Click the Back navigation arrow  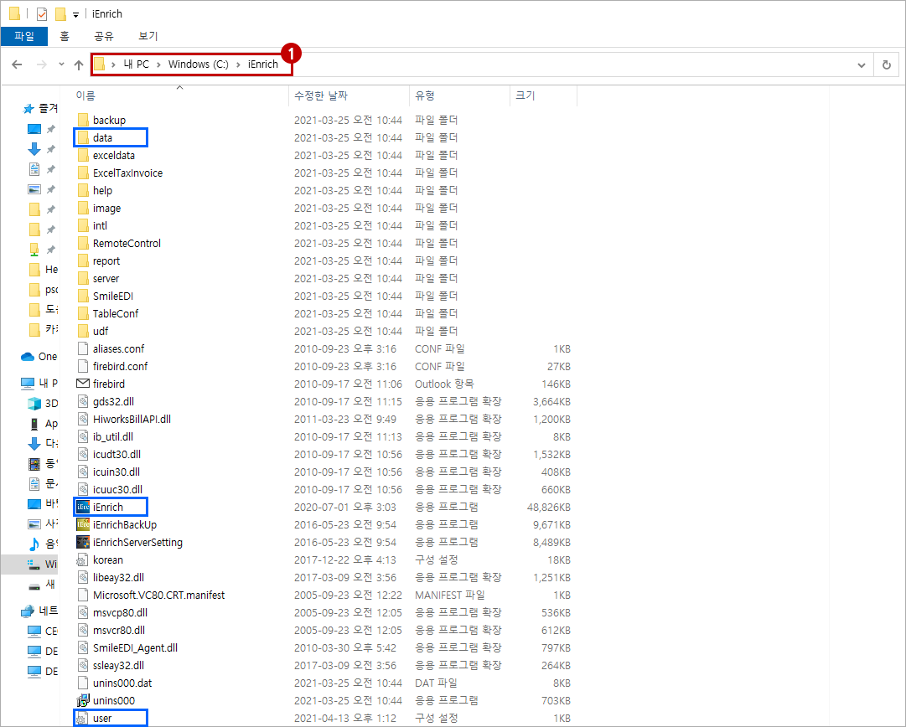(17, 64)
